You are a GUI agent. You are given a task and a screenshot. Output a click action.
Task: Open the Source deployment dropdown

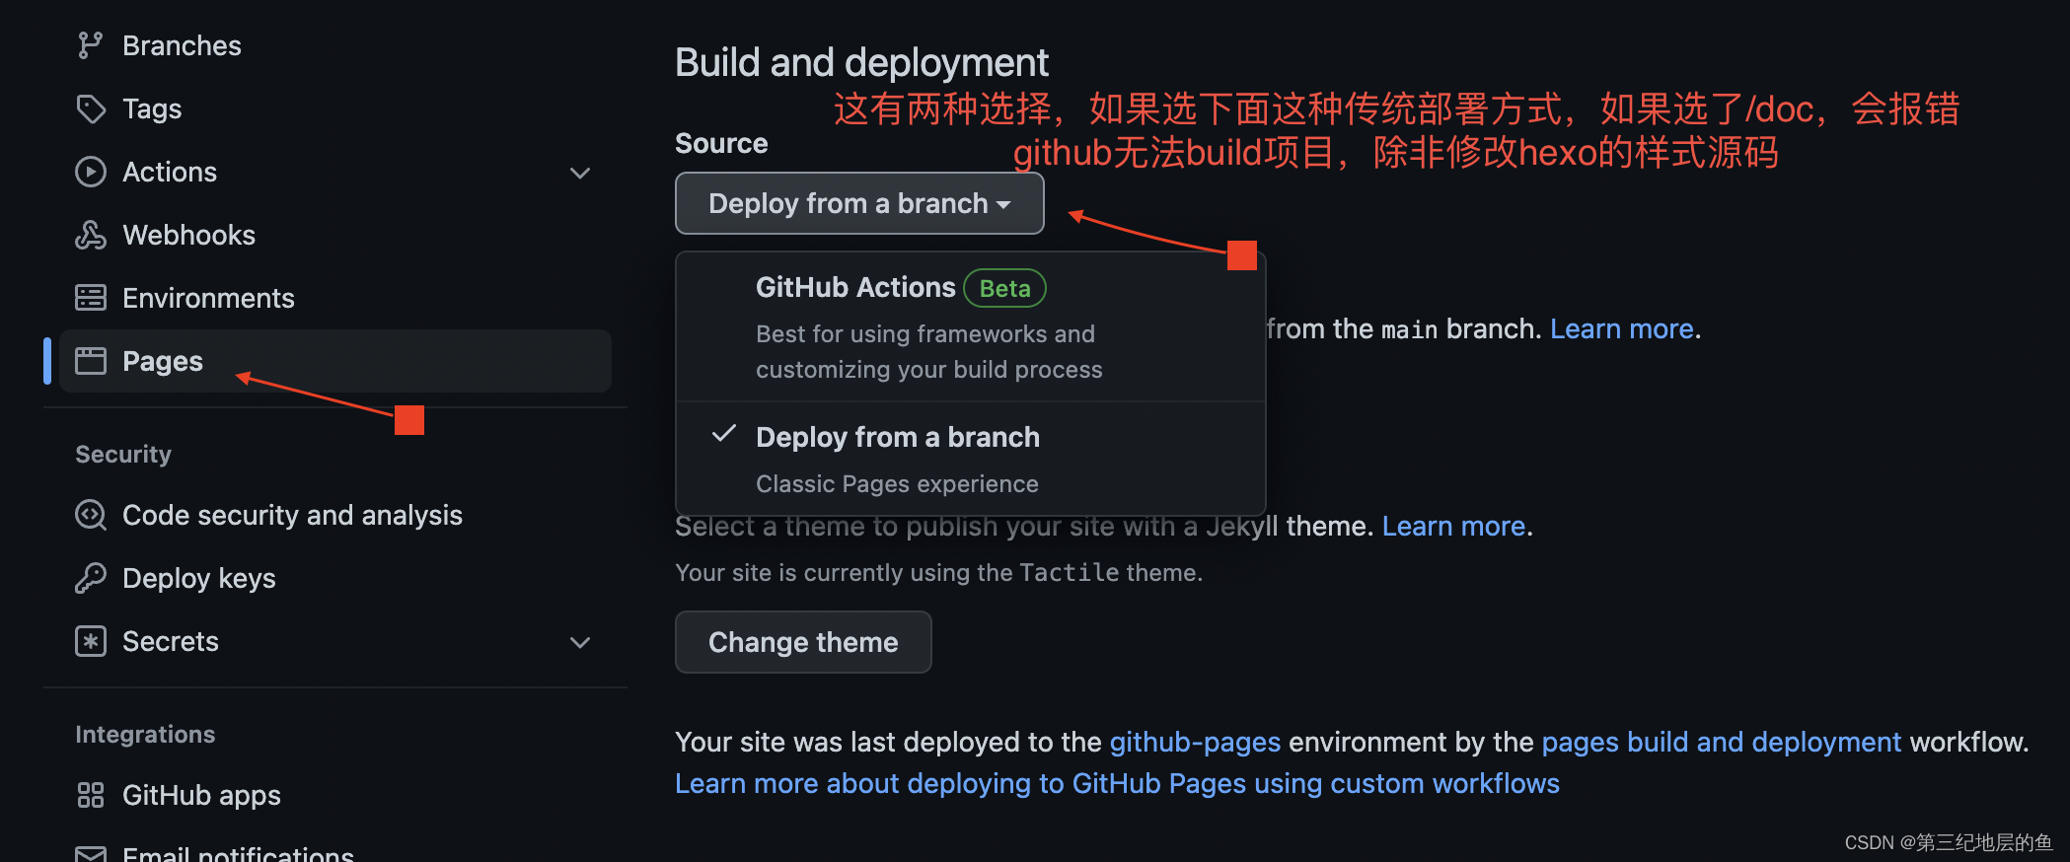click(x=857, y=203)
